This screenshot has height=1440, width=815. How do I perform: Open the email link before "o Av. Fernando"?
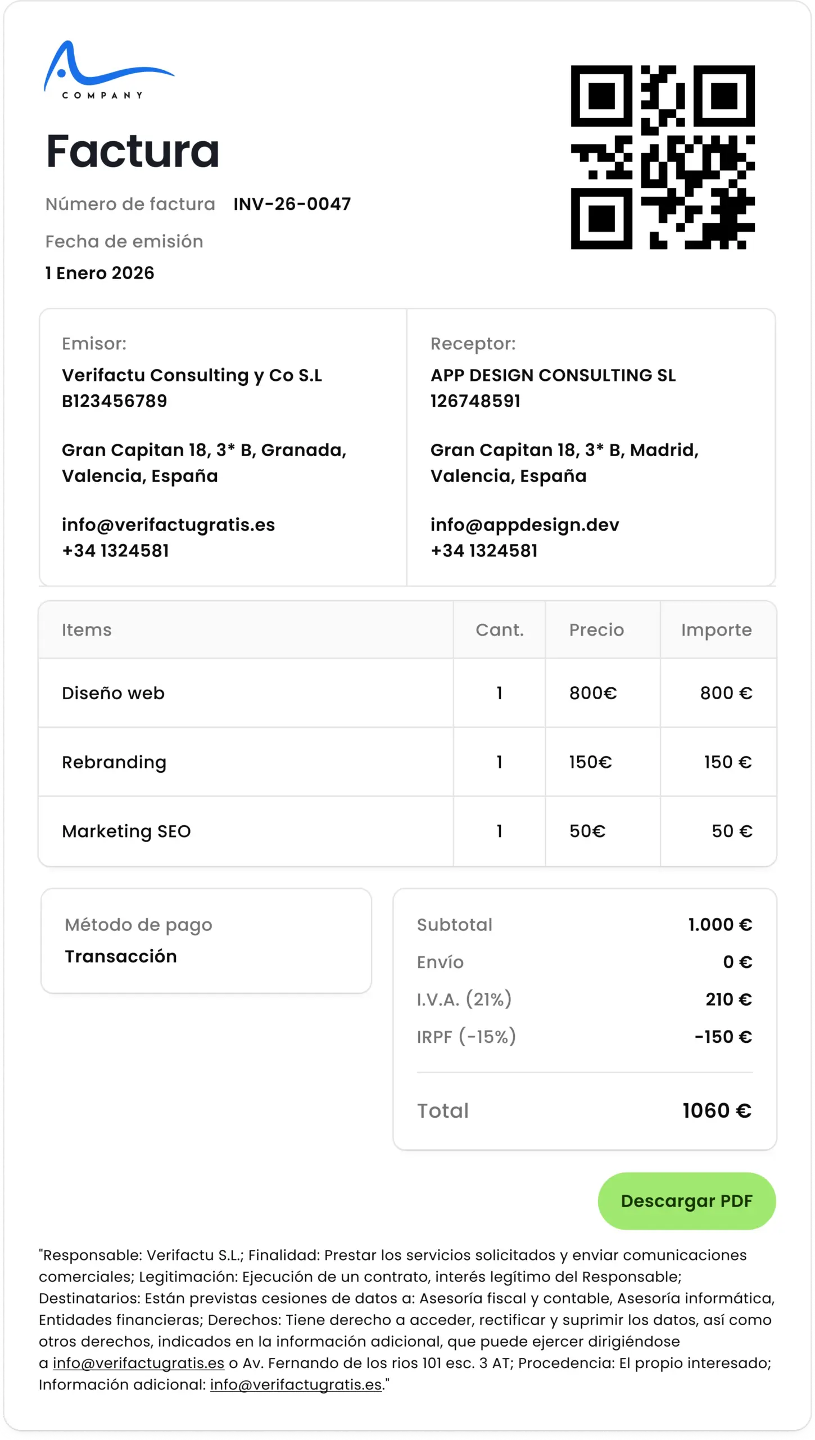tap(138, 1363)
